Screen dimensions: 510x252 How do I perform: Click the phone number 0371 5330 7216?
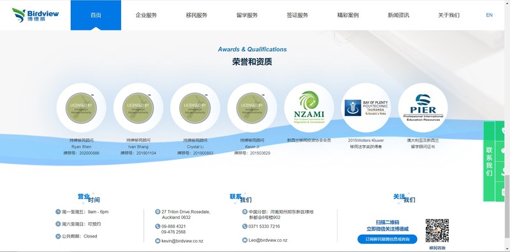point(264,227)
